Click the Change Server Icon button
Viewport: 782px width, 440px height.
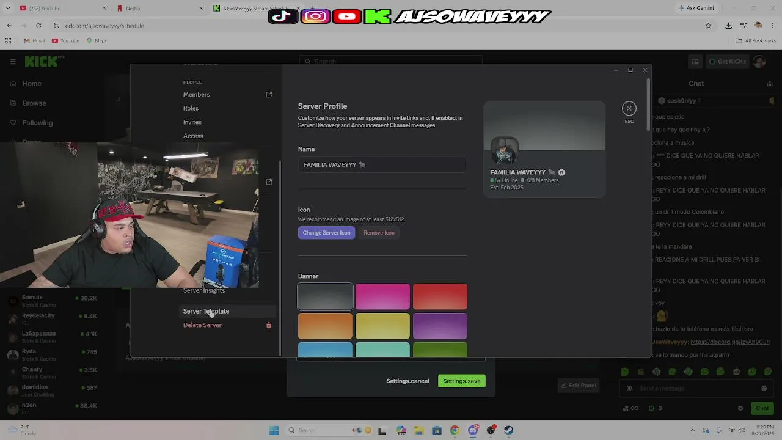[x=326, y=232]
